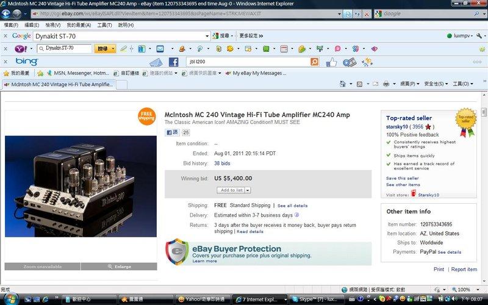Click the Bing search magnifier button
The width and height of the screenshot is (488, 305).
pos(314,62)
